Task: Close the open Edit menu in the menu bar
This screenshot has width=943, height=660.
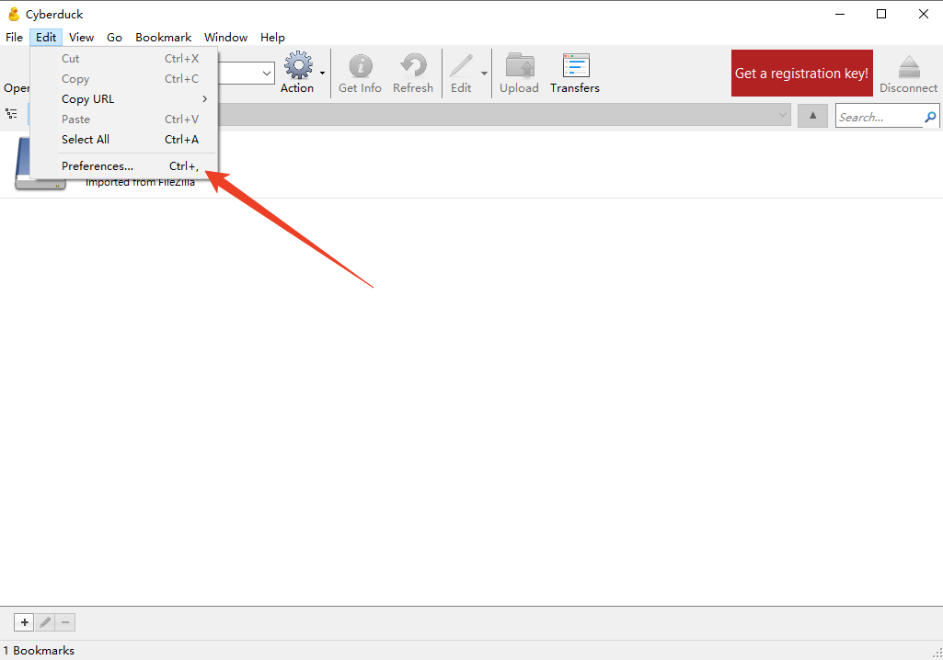Action: click(x=46, y=38)
